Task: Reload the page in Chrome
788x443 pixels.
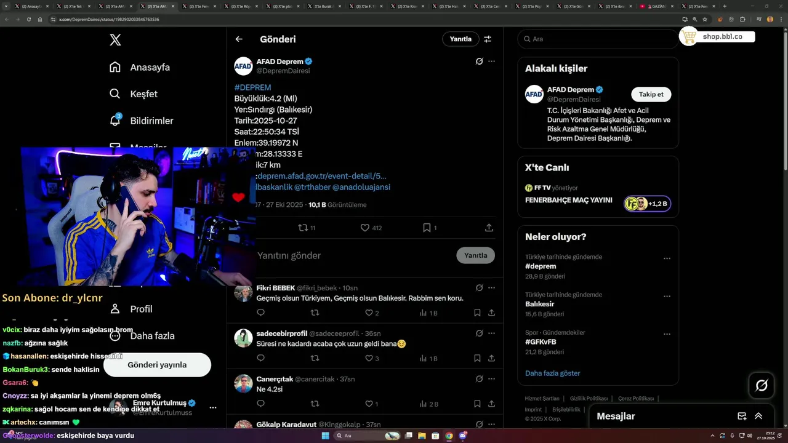Action: point(28,19)
